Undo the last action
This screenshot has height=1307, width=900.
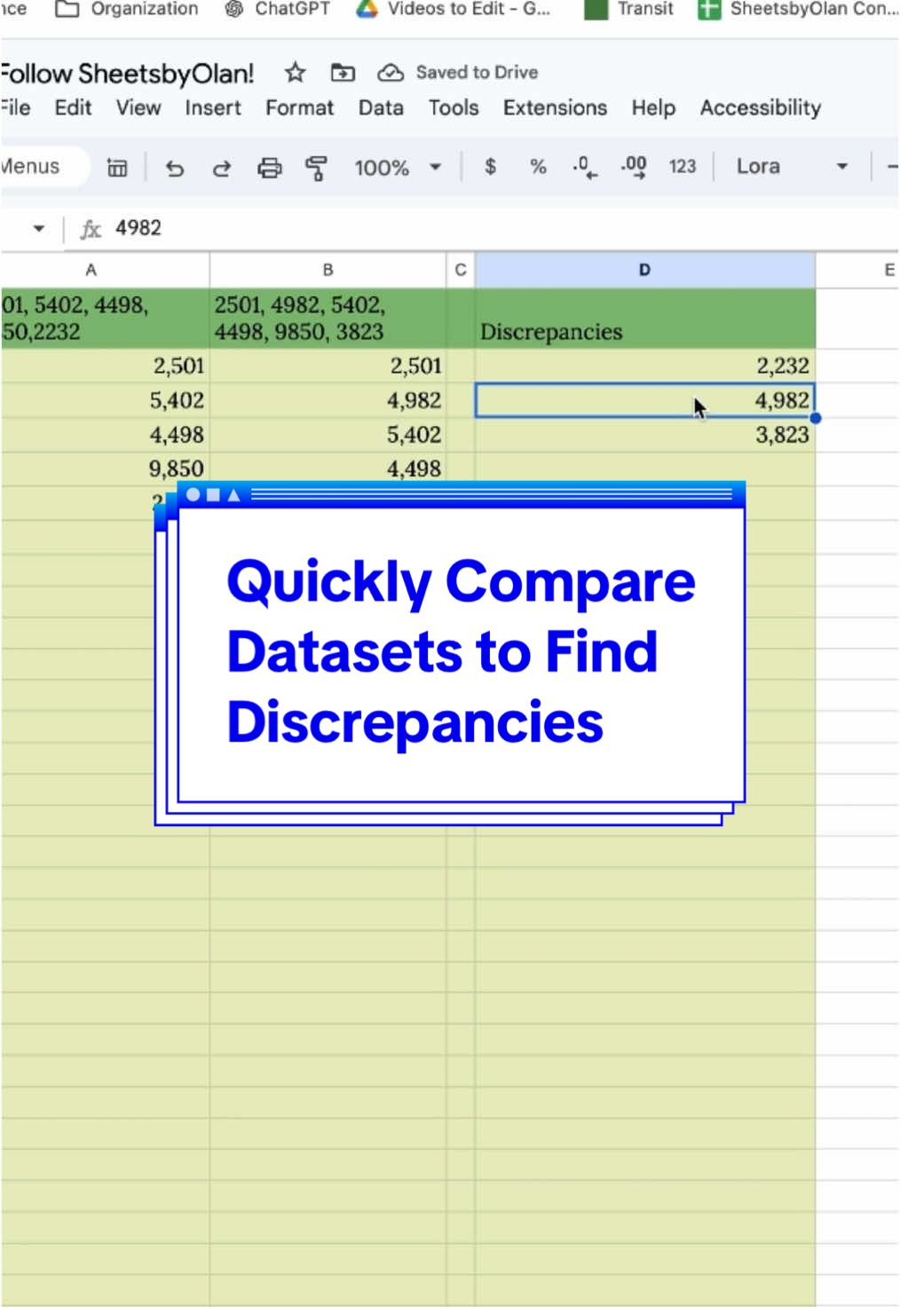(x=175, y=168)
